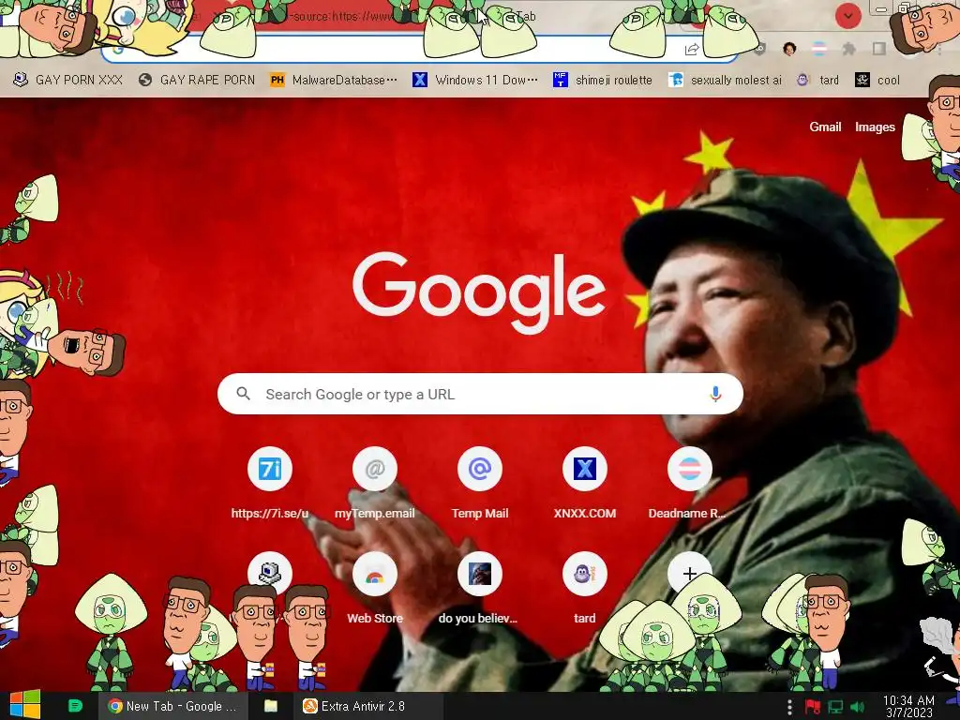
Task: Toggle the Chrome side panel icon
Action: pyautogui.click(x=878, y=49)
